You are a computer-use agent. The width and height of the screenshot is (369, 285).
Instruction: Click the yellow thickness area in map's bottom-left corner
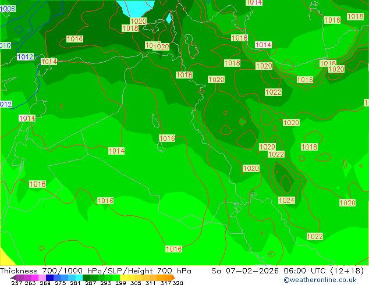click(5, 258)
